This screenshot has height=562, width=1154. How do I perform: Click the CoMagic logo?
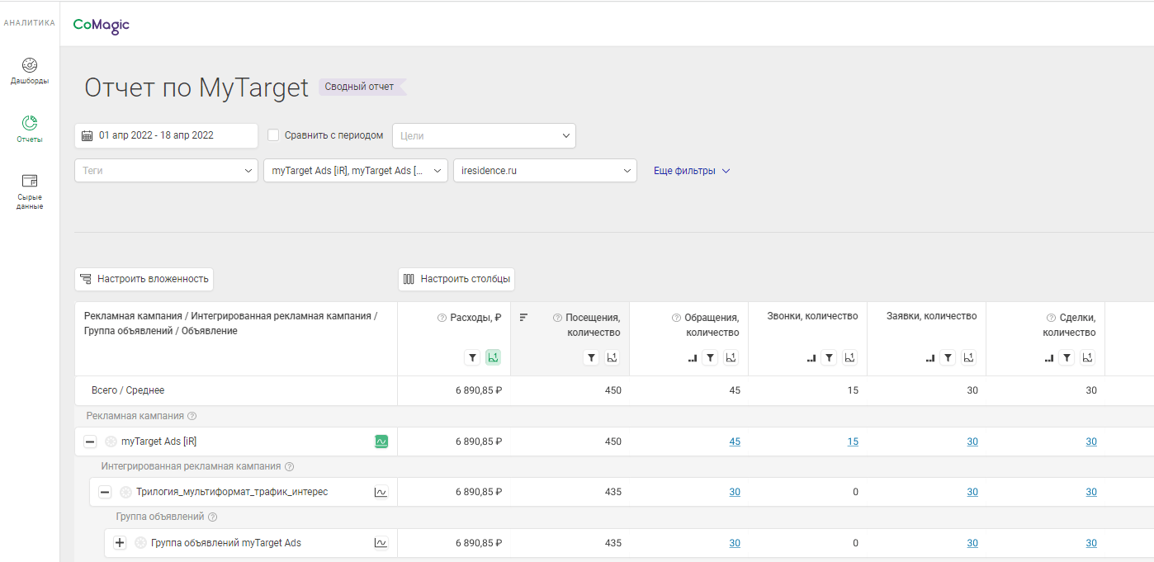102,25
